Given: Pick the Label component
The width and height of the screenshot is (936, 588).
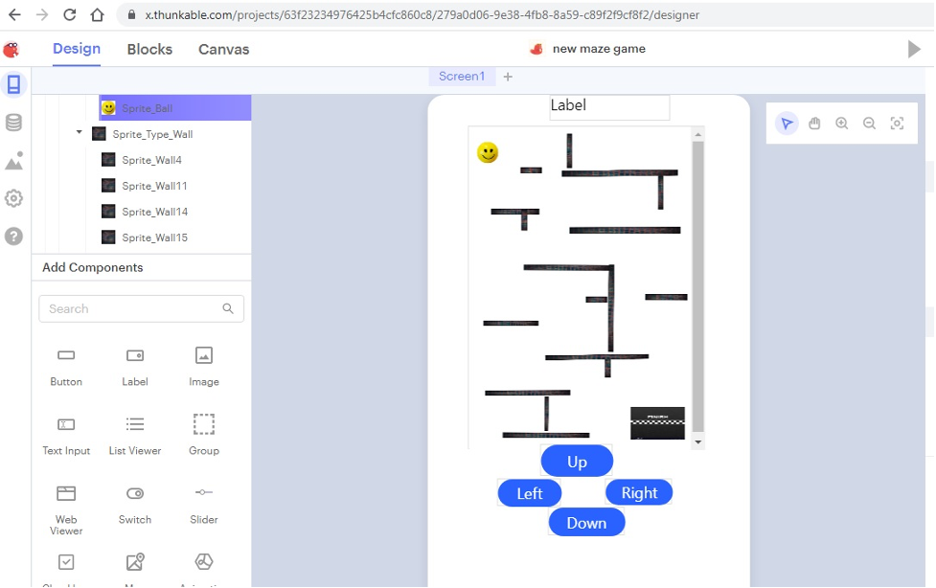Looking at the screenshot, I should tap(135, 367).
